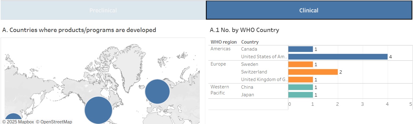Click the WHO region column header
The height and width of the screenshot is (124, 413).
224,42
